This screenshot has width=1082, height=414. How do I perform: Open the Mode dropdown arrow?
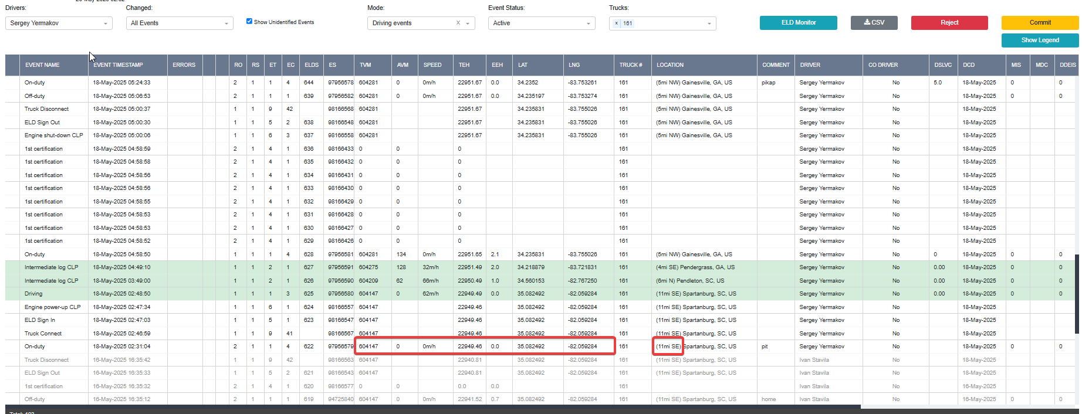point(468,23)
